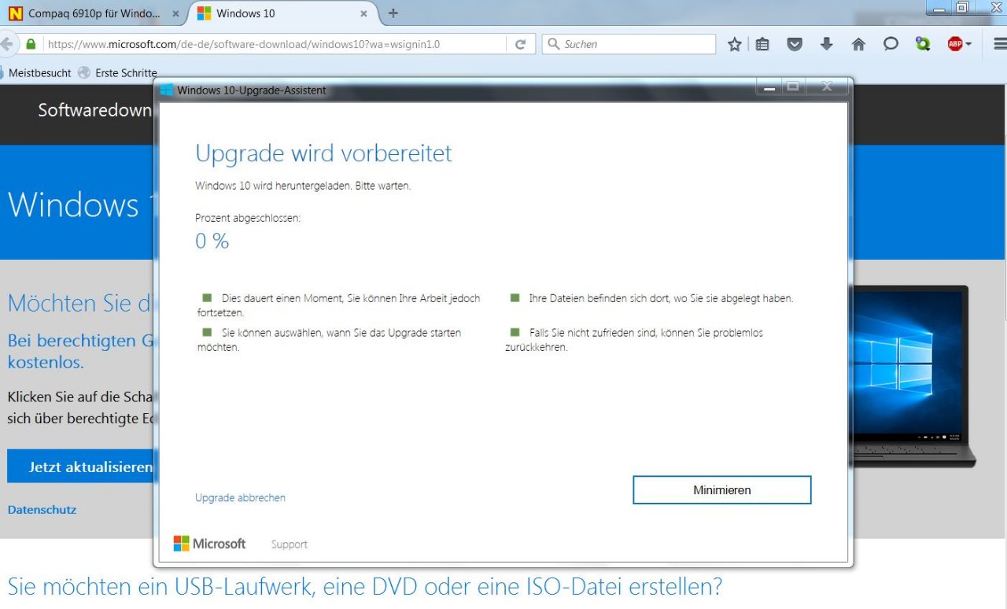Close the Windows 10-Upgrade-Assistent window
1007x609 pixels.
tap(827, 87)
